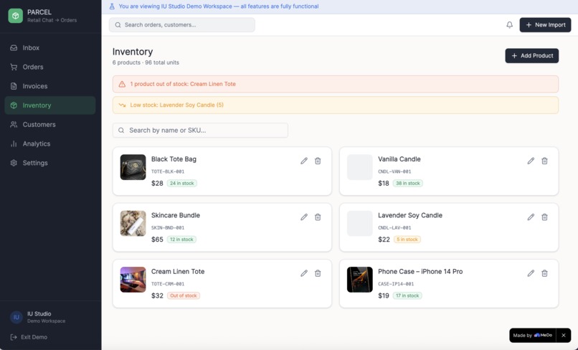Click the Skincare Bundle $65 price
The image size is (578, 350).
click(157, 240)
